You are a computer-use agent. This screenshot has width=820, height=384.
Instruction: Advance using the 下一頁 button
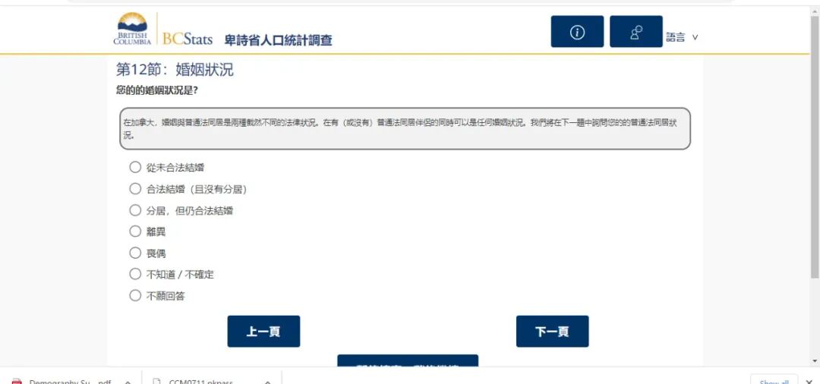(x=552, y=331)
